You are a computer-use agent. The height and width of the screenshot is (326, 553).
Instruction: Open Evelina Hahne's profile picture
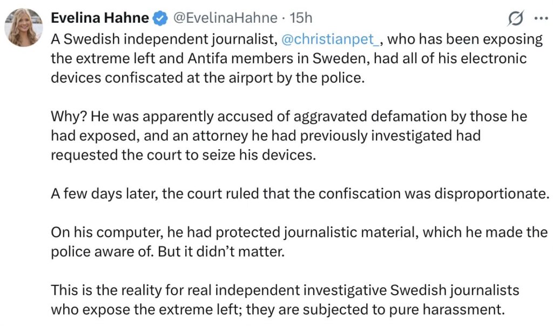[x=24, y=27]
